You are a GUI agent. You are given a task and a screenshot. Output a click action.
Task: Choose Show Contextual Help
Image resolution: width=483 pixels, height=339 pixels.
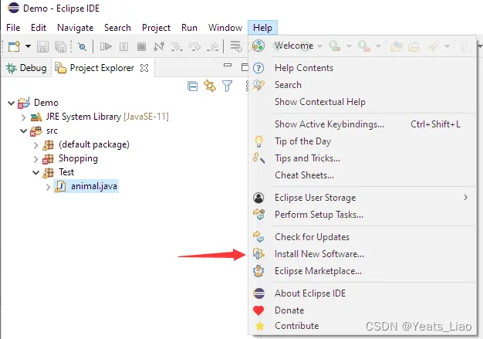[x=363, y=102]
